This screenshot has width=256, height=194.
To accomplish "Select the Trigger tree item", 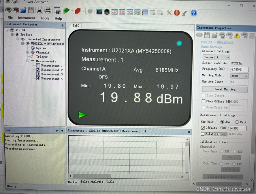I will tap(42, 57).
